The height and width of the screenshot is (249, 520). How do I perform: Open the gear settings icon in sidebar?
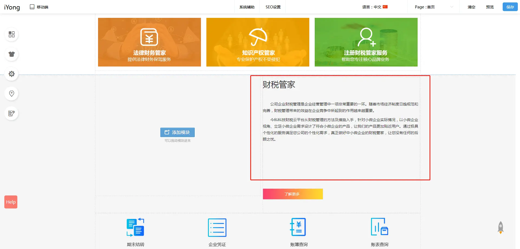click(x=11, y=74)
